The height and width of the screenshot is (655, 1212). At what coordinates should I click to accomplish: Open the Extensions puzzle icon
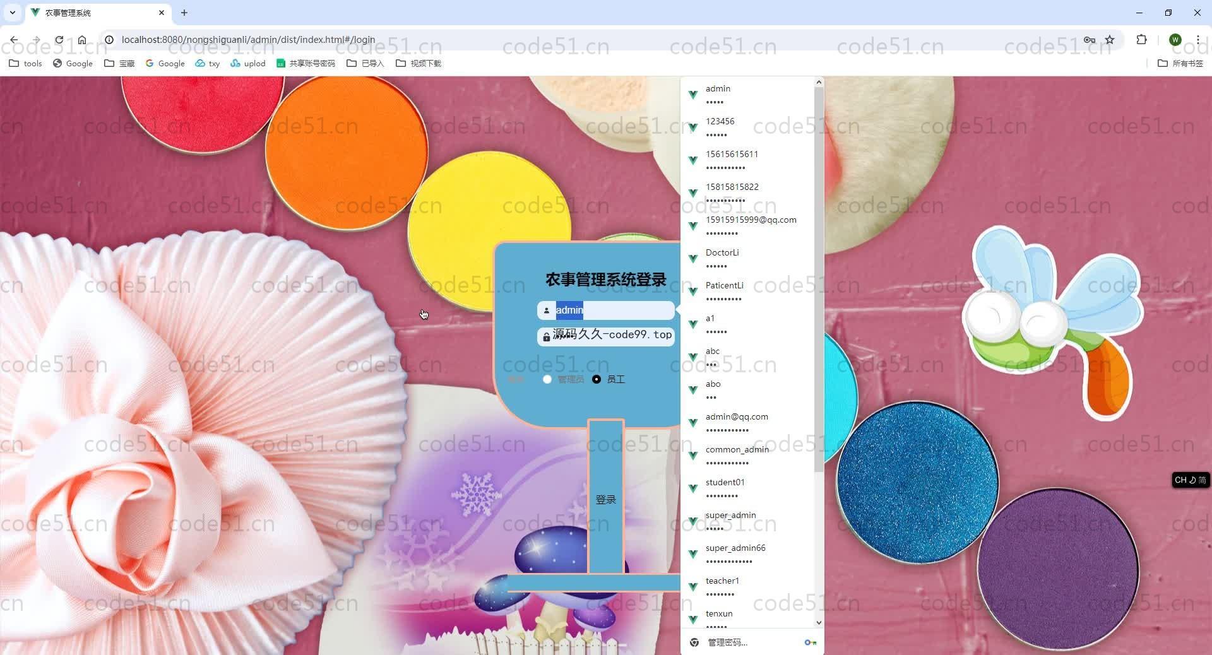[x=1141, y=39]
